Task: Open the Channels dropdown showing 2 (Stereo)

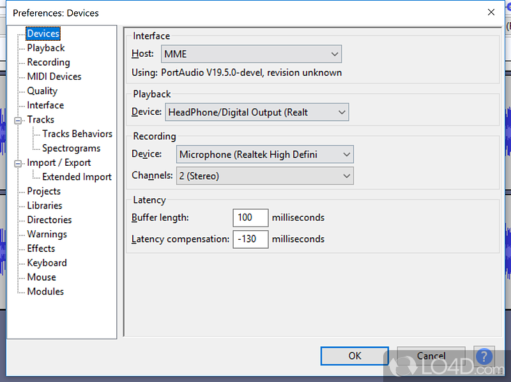Action: pos(264,176)
